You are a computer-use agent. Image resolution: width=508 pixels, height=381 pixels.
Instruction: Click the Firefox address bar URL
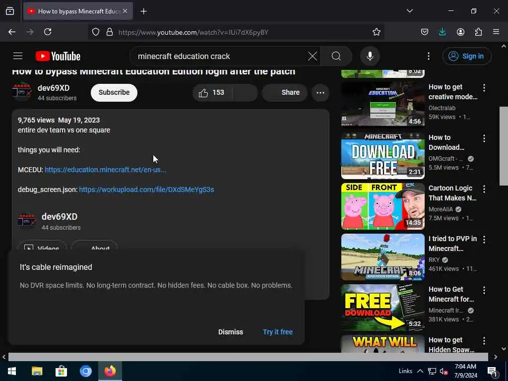click(193, 32)
